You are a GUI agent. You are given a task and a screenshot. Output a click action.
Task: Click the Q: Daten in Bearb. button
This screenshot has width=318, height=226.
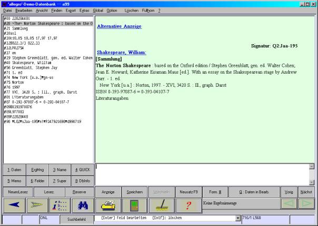[x=254, y=192]
